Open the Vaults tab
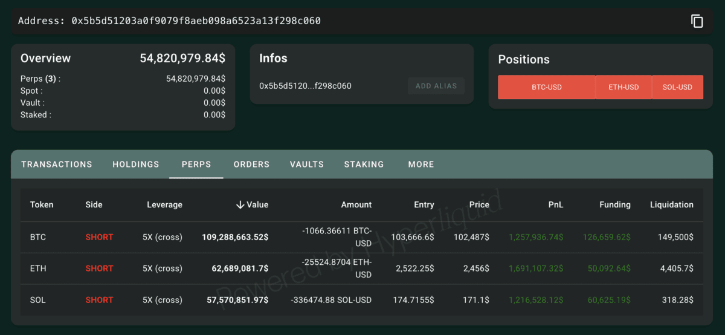The image size is (725, 335). pyautogui.click(x=307, y=164)
